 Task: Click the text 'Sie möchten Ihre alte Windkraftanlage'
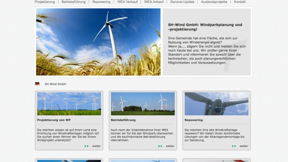tap(215, 135)
